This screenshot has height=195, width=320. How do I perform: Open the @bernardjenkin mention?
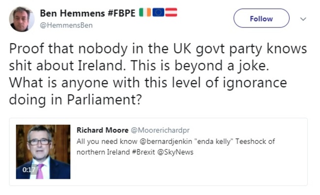(x=166, y=141)
